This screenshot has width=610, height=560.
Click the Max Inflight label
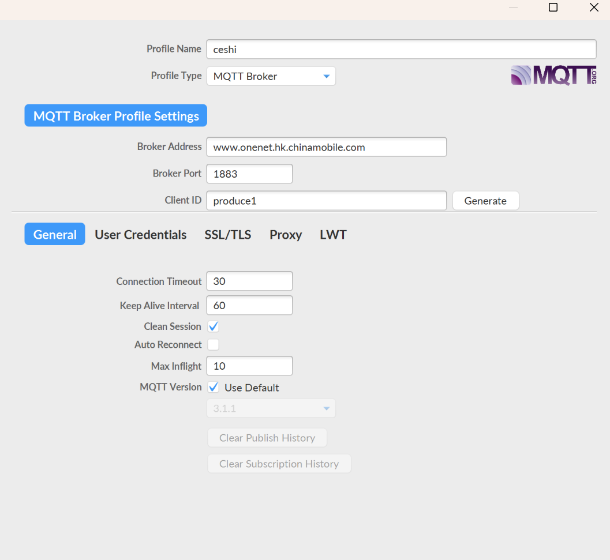tap(176, 366)
